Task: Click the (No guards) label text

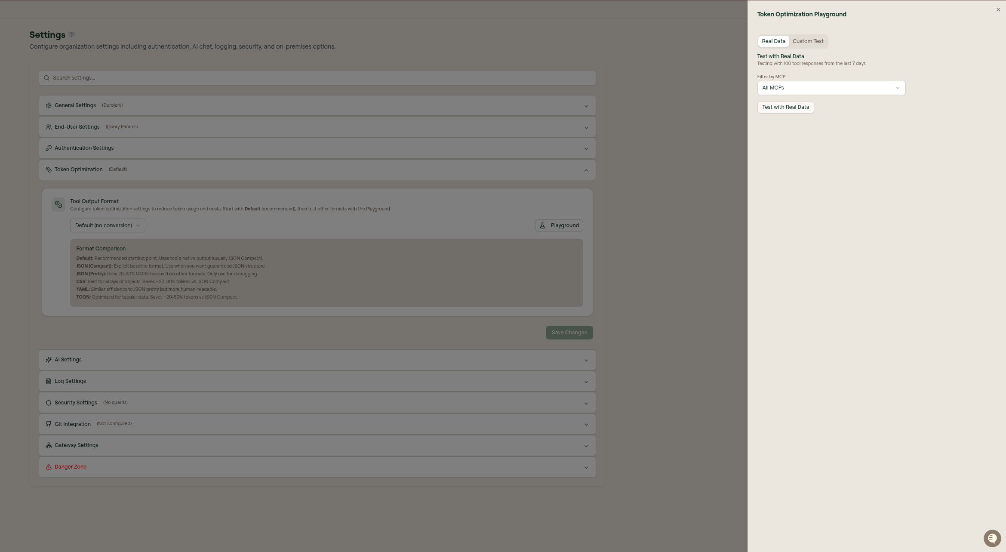Action: (115, 403)
